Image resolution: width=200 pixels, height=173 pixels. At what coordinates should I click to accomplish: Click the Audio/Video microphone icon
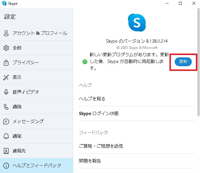tap(6, 92)
